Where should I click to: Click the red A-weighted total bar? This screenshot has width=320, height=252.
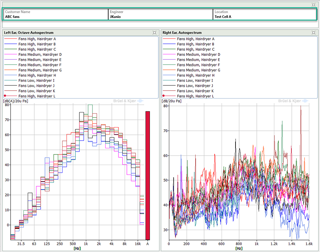click(148, 175)
